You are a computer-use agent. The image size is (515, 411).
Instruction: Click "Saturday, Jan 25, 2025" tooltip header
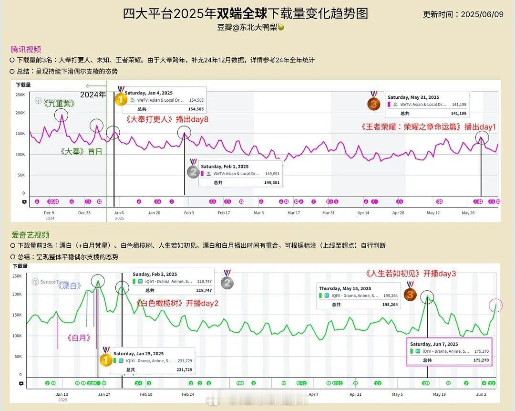pyautogui.click(x=138, y=353)
